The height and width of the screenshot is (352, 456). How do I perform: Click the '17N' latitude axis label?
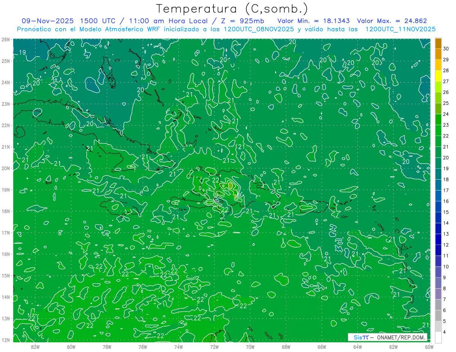coord(6,232)
